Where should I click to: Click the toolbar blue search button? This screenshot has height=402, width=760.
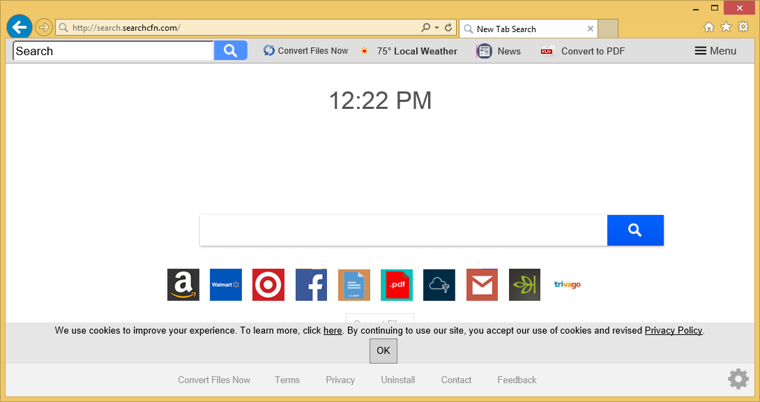pyautogui.click(x=231, y=51)
